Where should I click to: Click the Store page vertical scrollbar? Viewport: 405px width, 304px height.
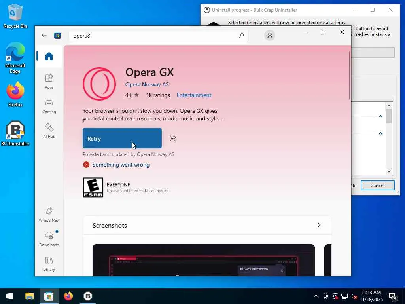349,76
